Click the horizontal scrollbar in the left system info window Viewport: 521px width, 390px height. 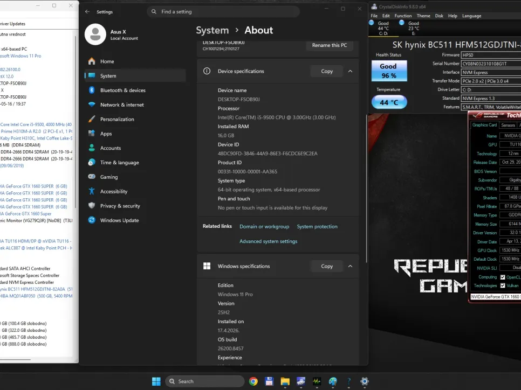15,359
